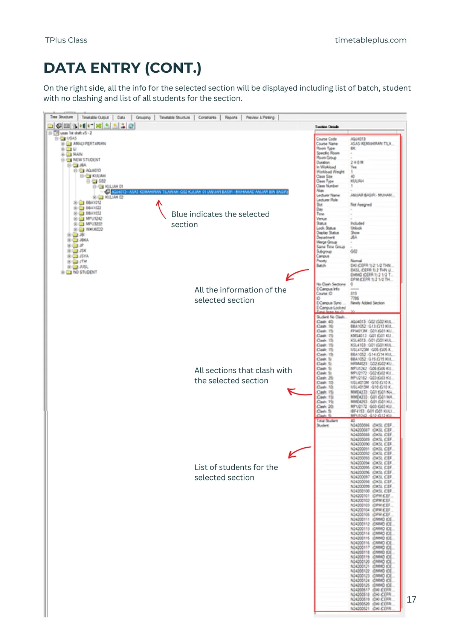Click the open folder icon next to KULIAH
The width and height of the screenshot is (452, 639).
(x=88, y=176)
